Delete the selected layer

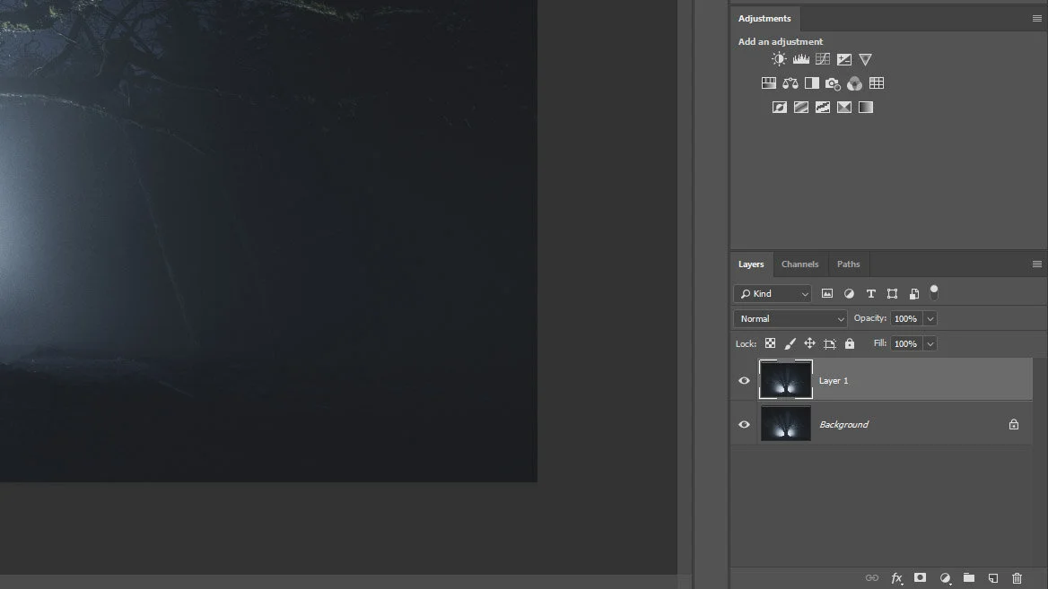pos(1017,578)
